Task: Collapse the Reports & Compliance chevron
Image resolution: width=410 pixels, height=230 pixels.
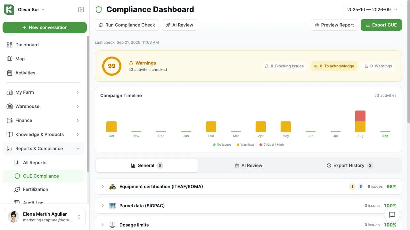Action: [x=78, y=149]
